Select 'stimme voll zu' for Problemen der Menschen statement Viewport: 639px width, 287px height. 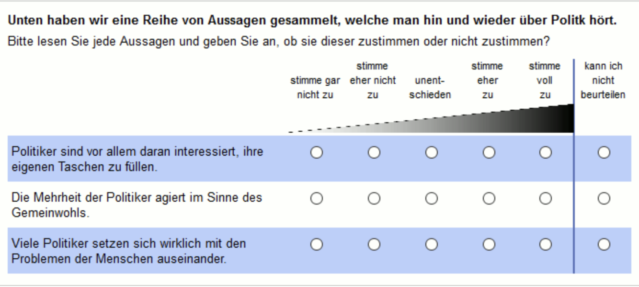[x=546, y=244]
